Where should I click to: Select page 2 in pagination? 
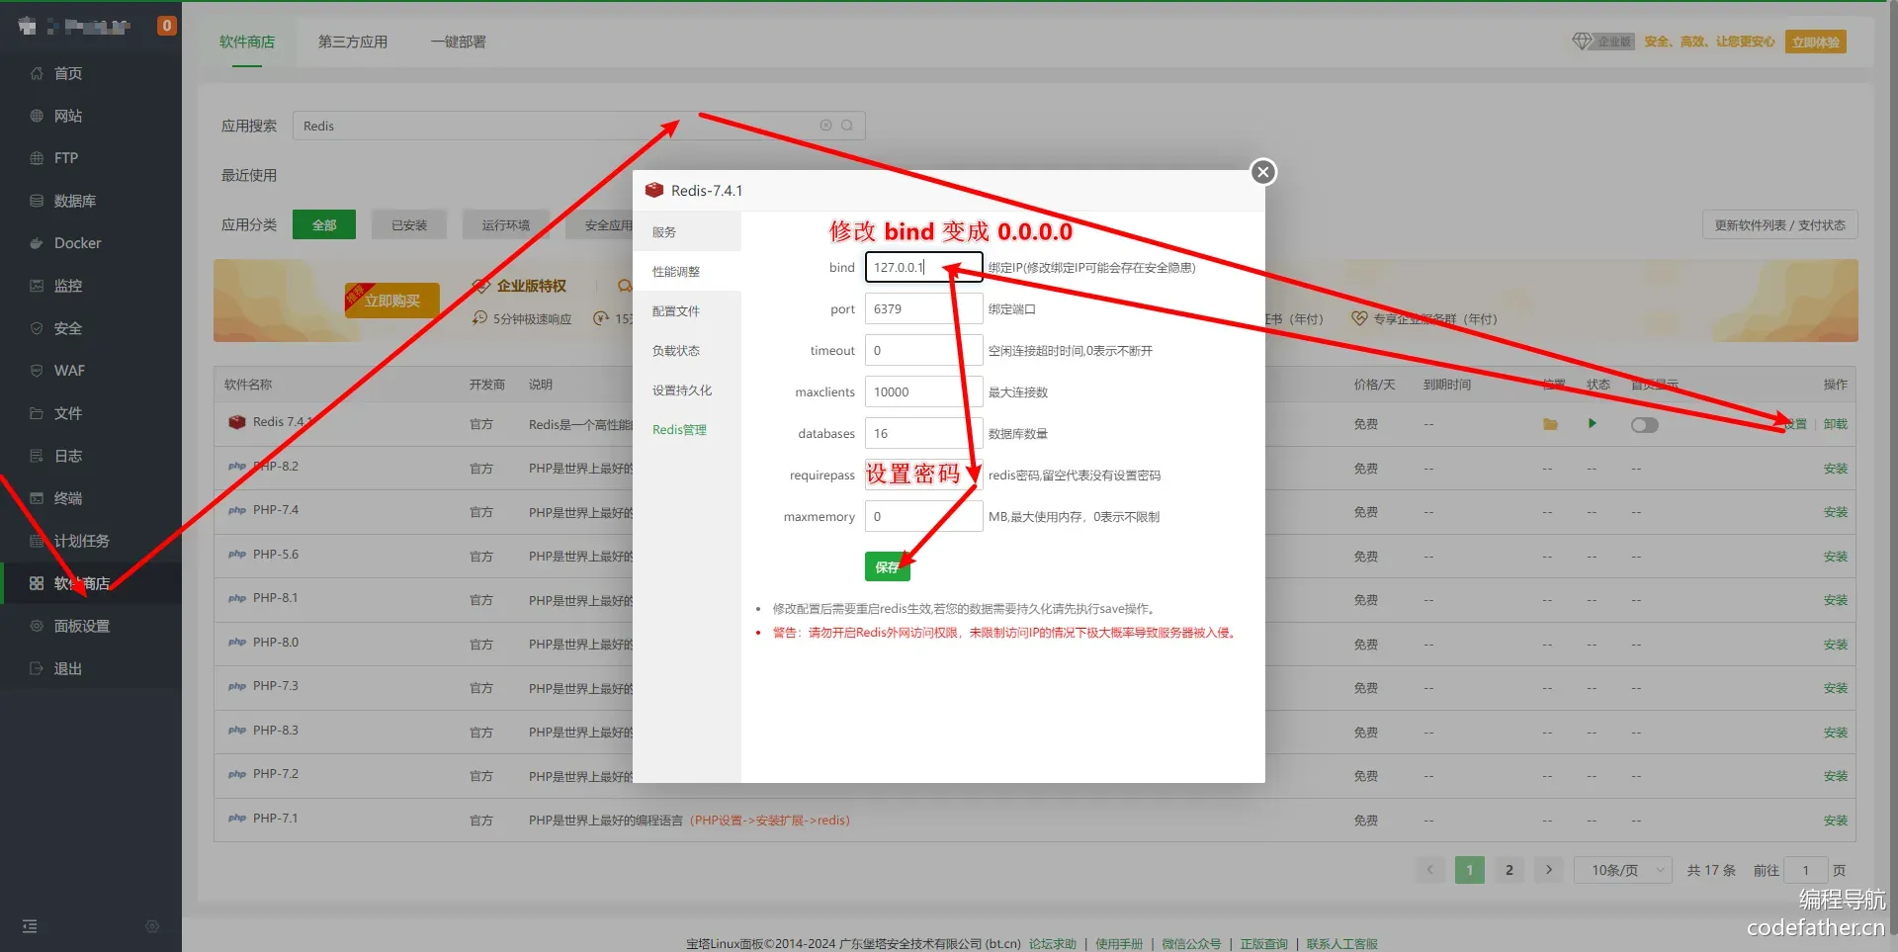click(1509, 870)
